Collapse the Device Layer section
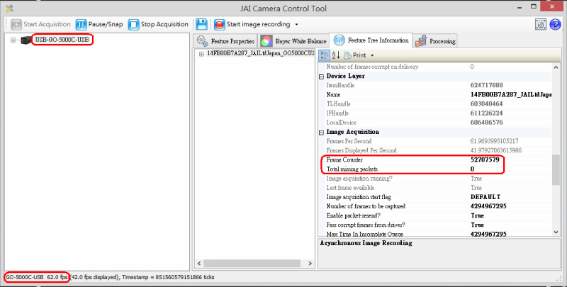The width and height of the screenshot is (567, 287). (x=321, y=77)
